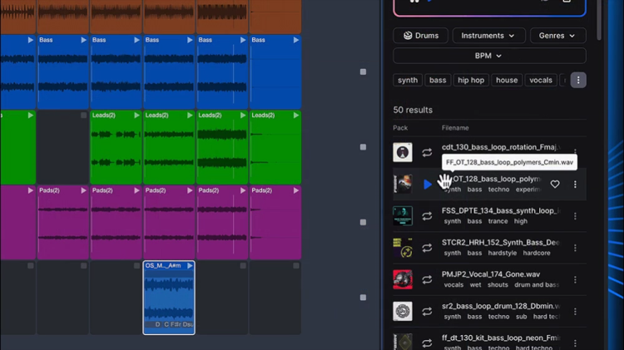Click empty clip slot stop square in Leads row
624x350 pixels.
tap(83, 116)
